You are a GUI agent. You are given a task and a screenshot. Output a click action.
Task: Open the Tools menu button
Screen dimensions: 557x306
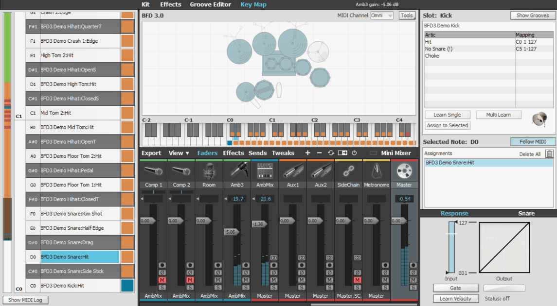point(407,16)
